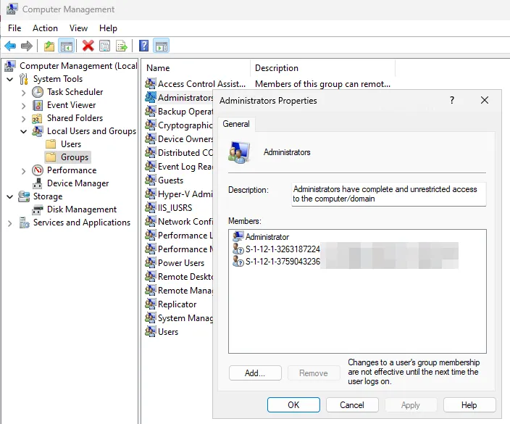Click the Description text field
Image resolution: width=510 pixels, height=424 pixels.
389,194
